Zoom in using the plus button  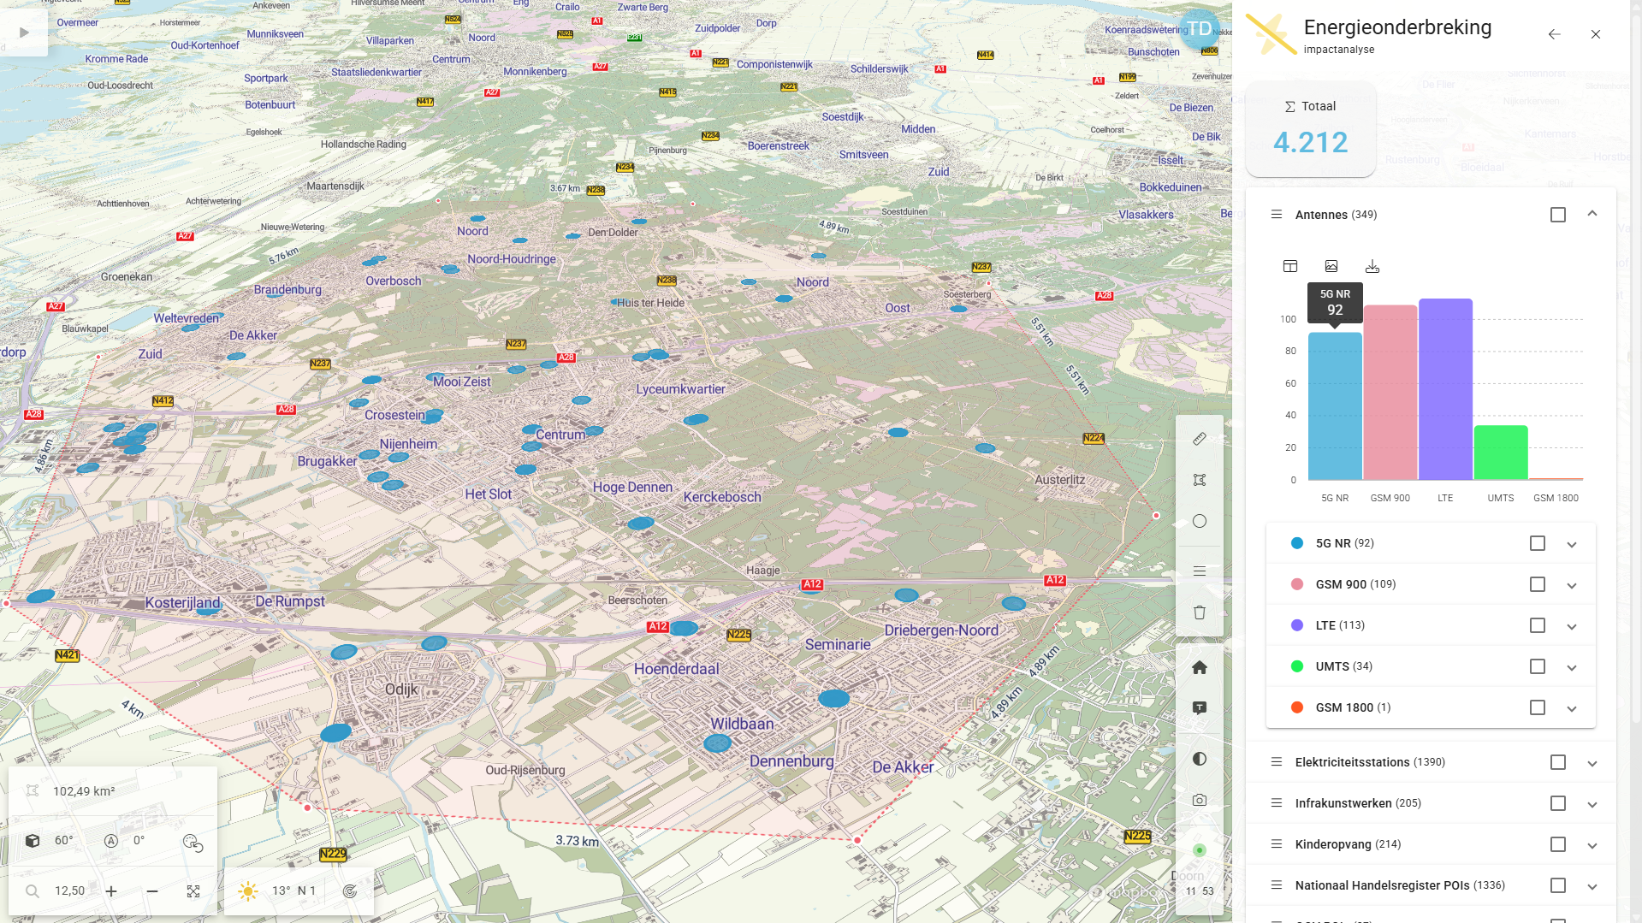[x=111, y=890]
